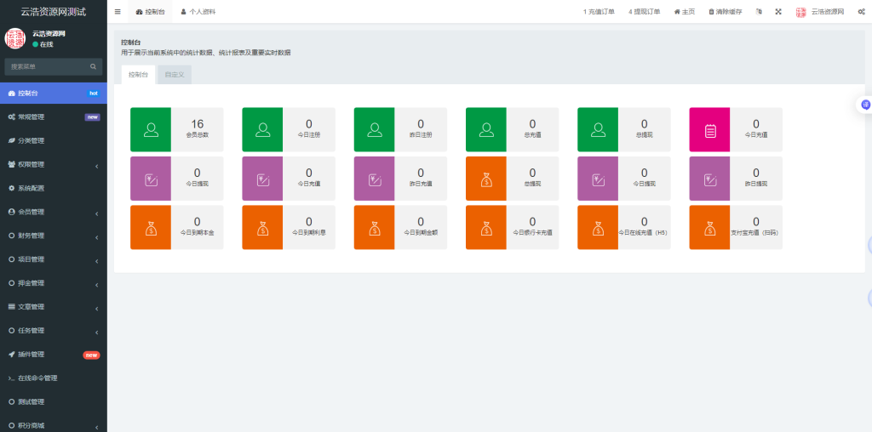Click the language switch icon in top bar

click(758, 12)
